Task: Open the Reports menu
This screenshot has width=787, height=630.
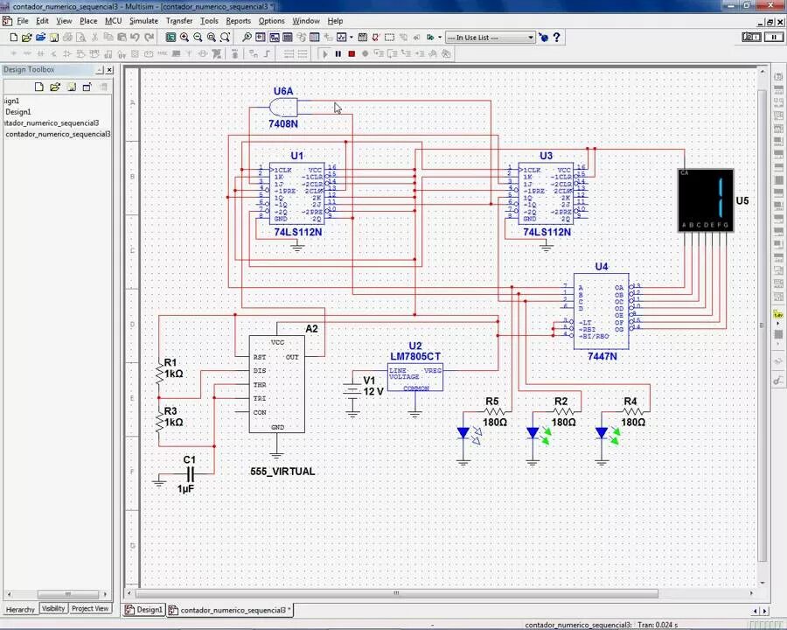Action: coord(239,21)
